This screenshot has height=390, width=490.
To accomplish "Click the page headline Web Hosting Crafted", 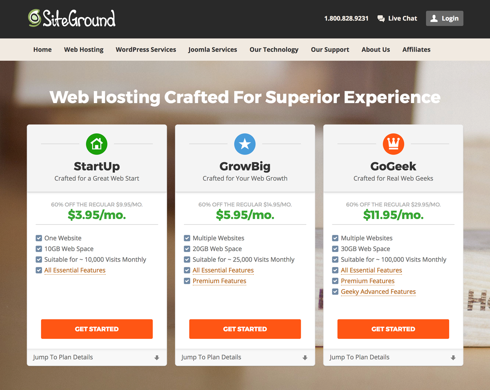I will pyautogui.click(x=245, y=97).
